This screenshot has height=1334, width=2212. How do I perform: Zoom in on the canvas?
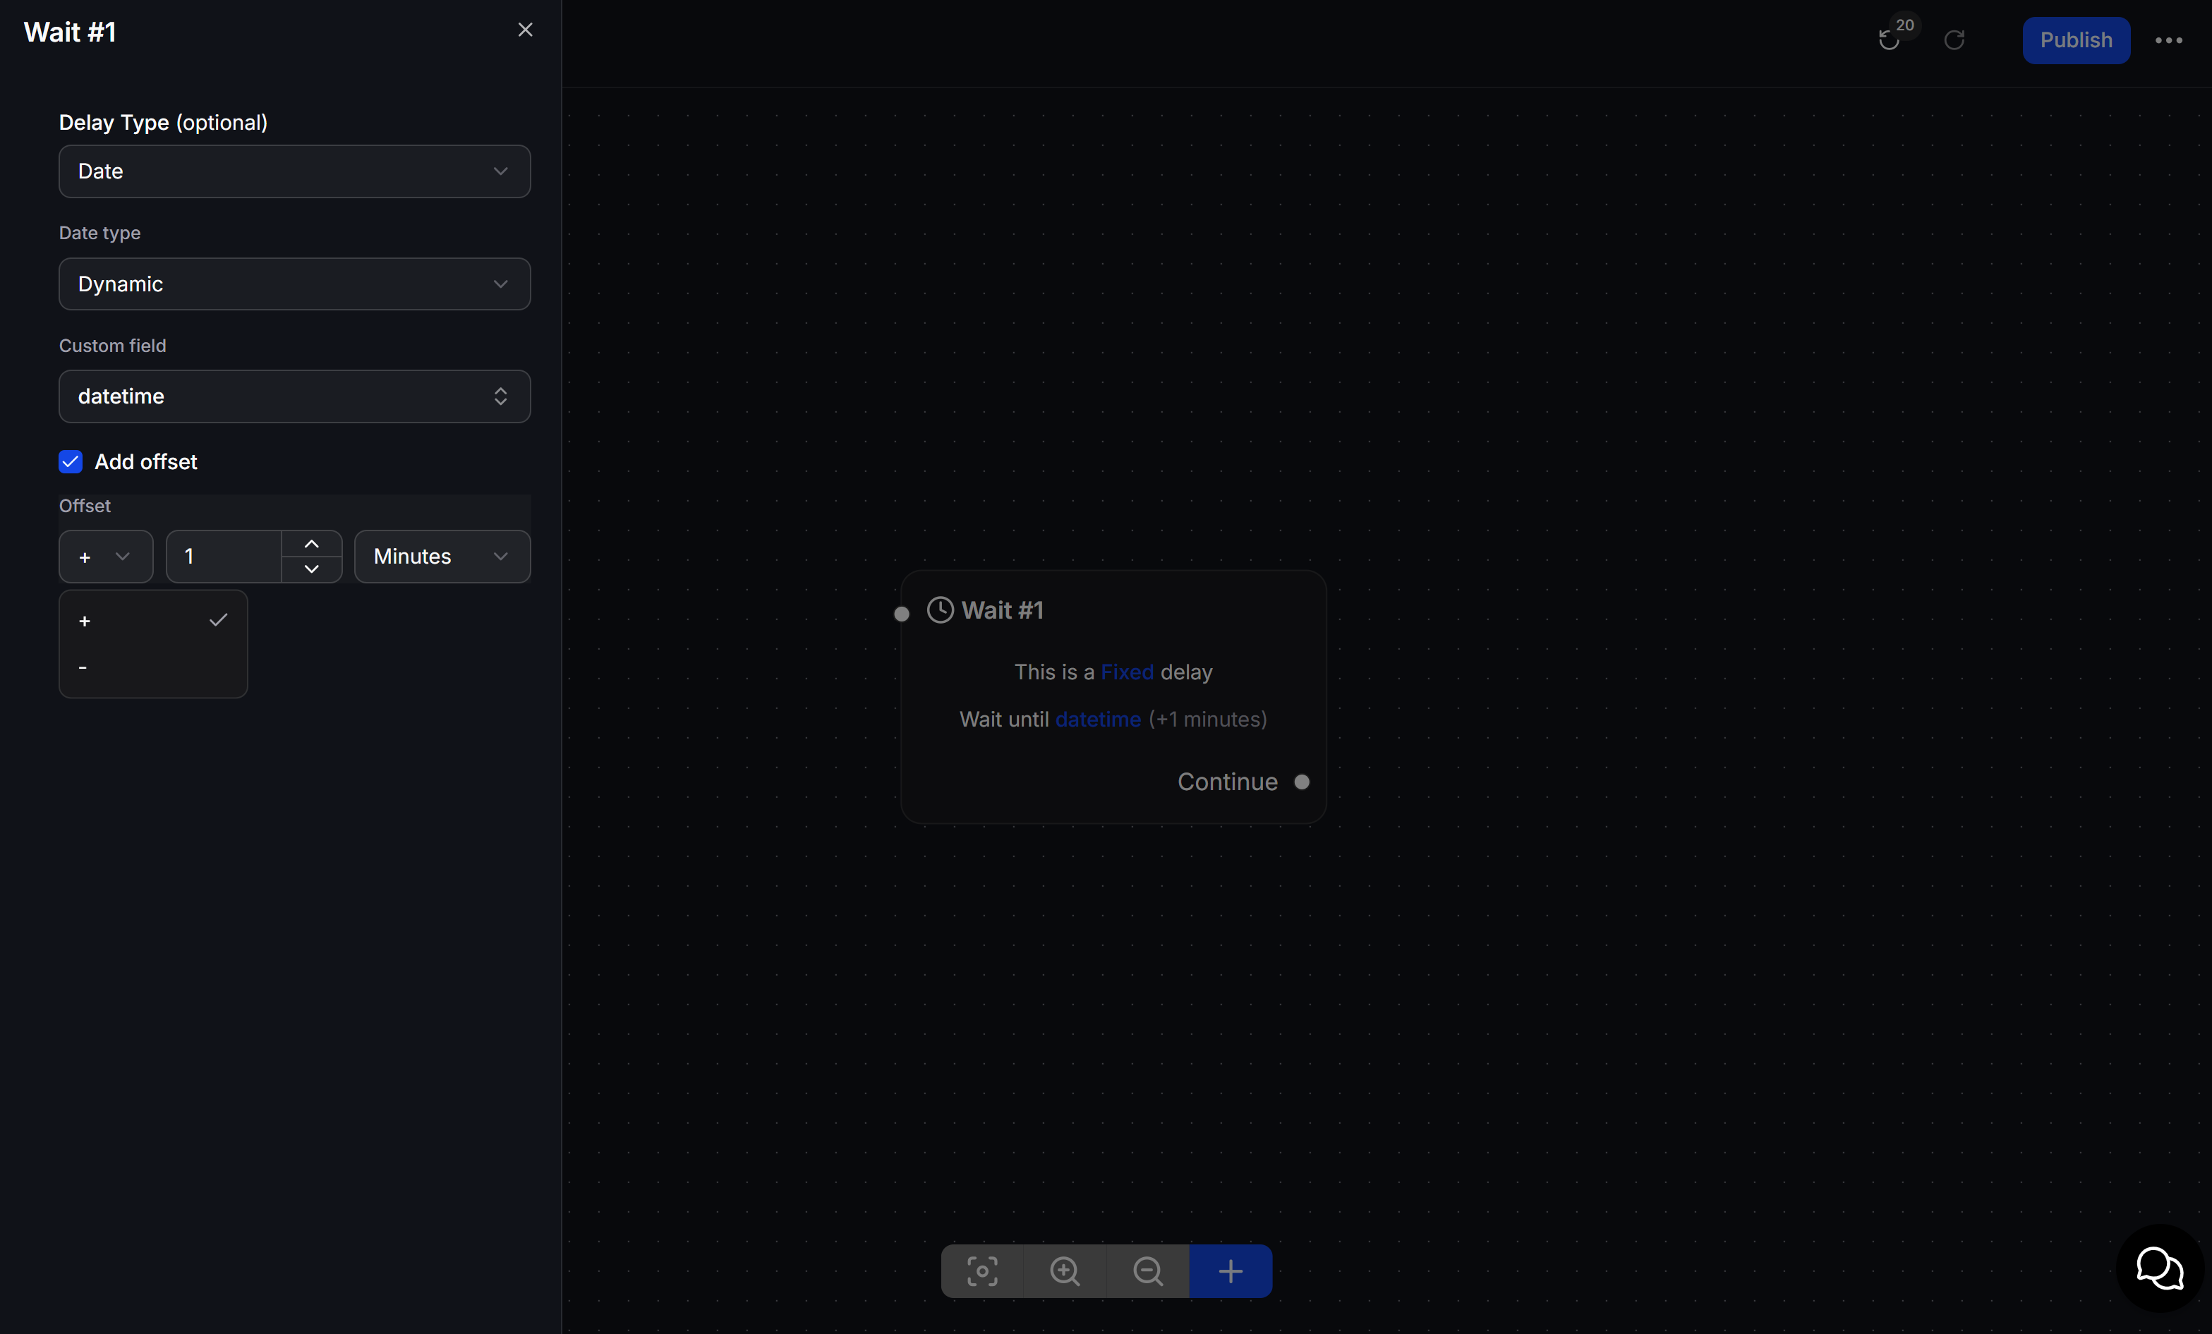click(1065, 1271)
